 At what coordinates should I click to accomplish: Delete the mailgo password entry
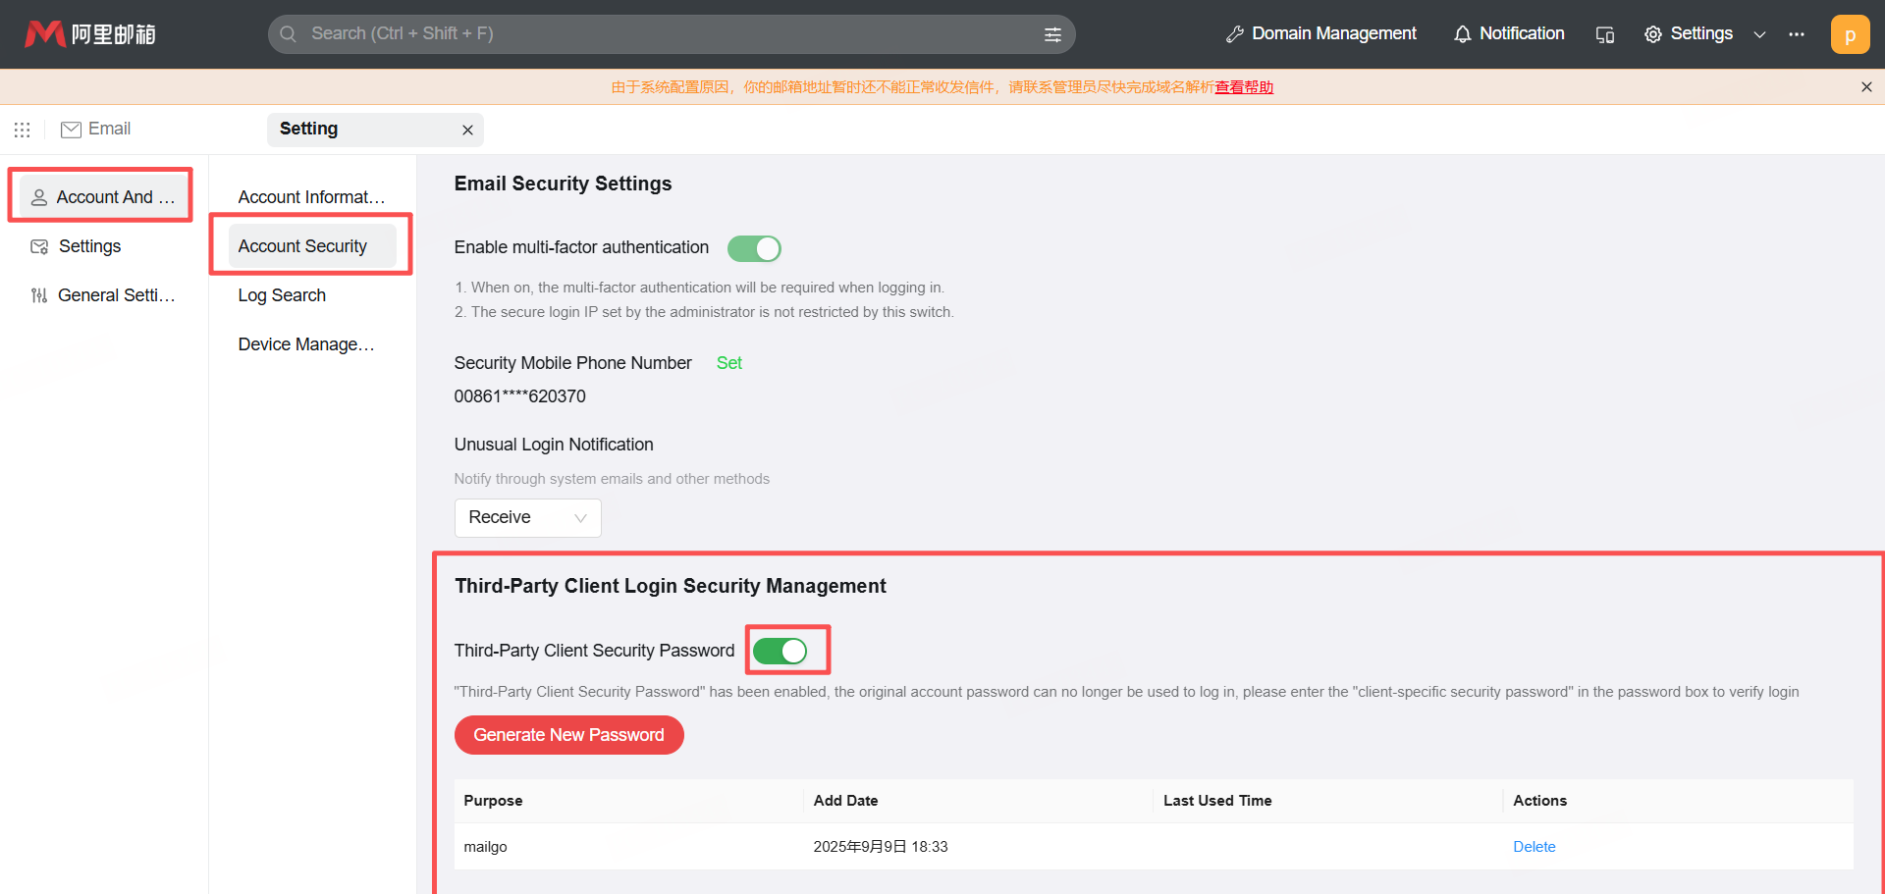pos(1534,847)
